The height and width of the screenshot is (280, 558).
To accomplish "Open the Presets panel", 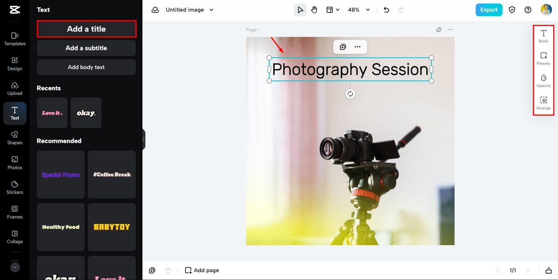I will click(544, 59).
